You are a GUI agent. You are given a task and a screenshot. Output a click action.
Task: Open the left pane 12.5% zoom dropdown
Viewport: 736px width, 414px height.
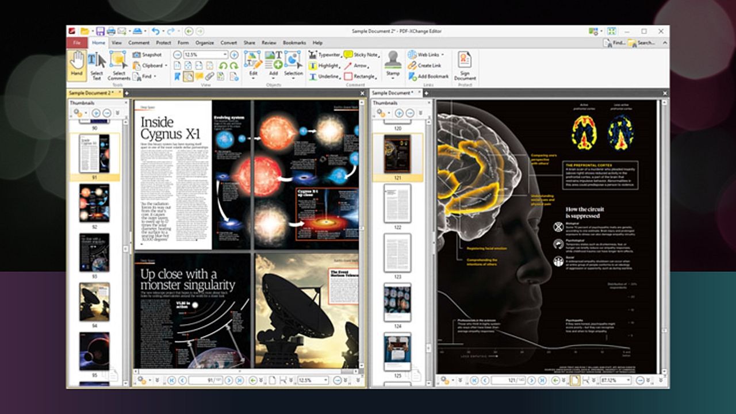point(325,380)
